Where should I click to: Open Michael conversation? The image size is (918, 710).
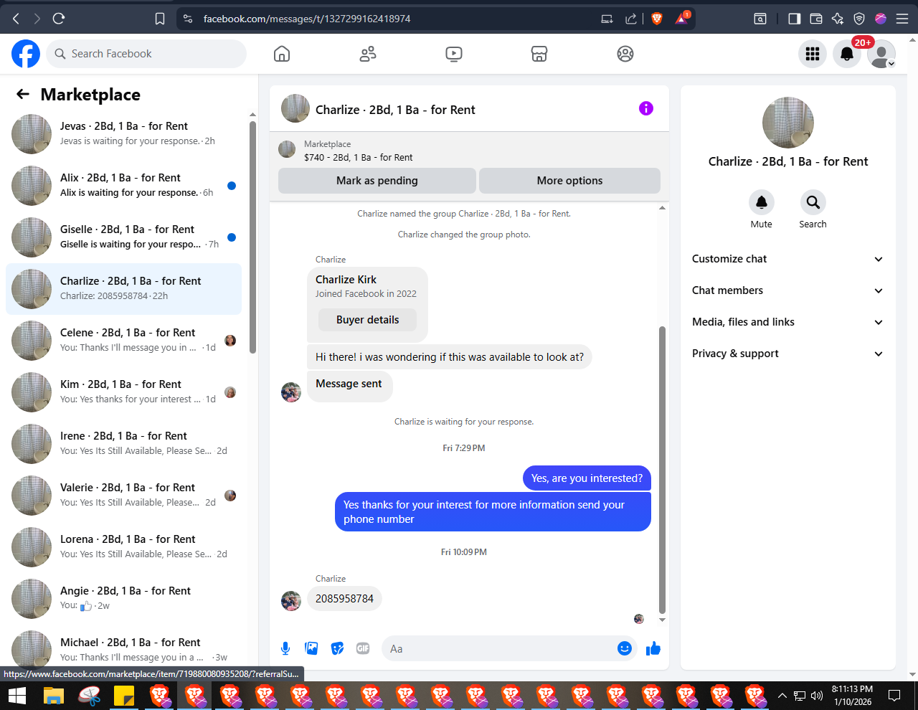pyautogui.click(x=123, y=649)
